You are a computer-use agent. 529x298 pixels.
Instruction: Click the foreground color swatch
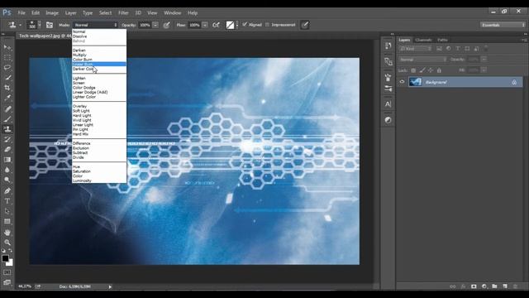(5, 258)
